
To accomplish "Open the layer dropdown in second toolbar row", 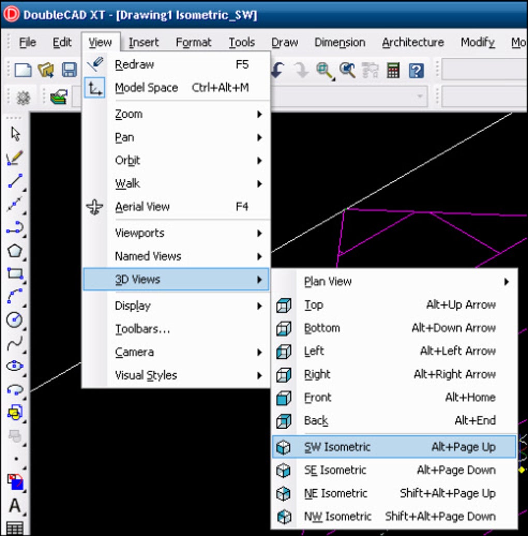I will pyautogui.click(x=420, y=96).
